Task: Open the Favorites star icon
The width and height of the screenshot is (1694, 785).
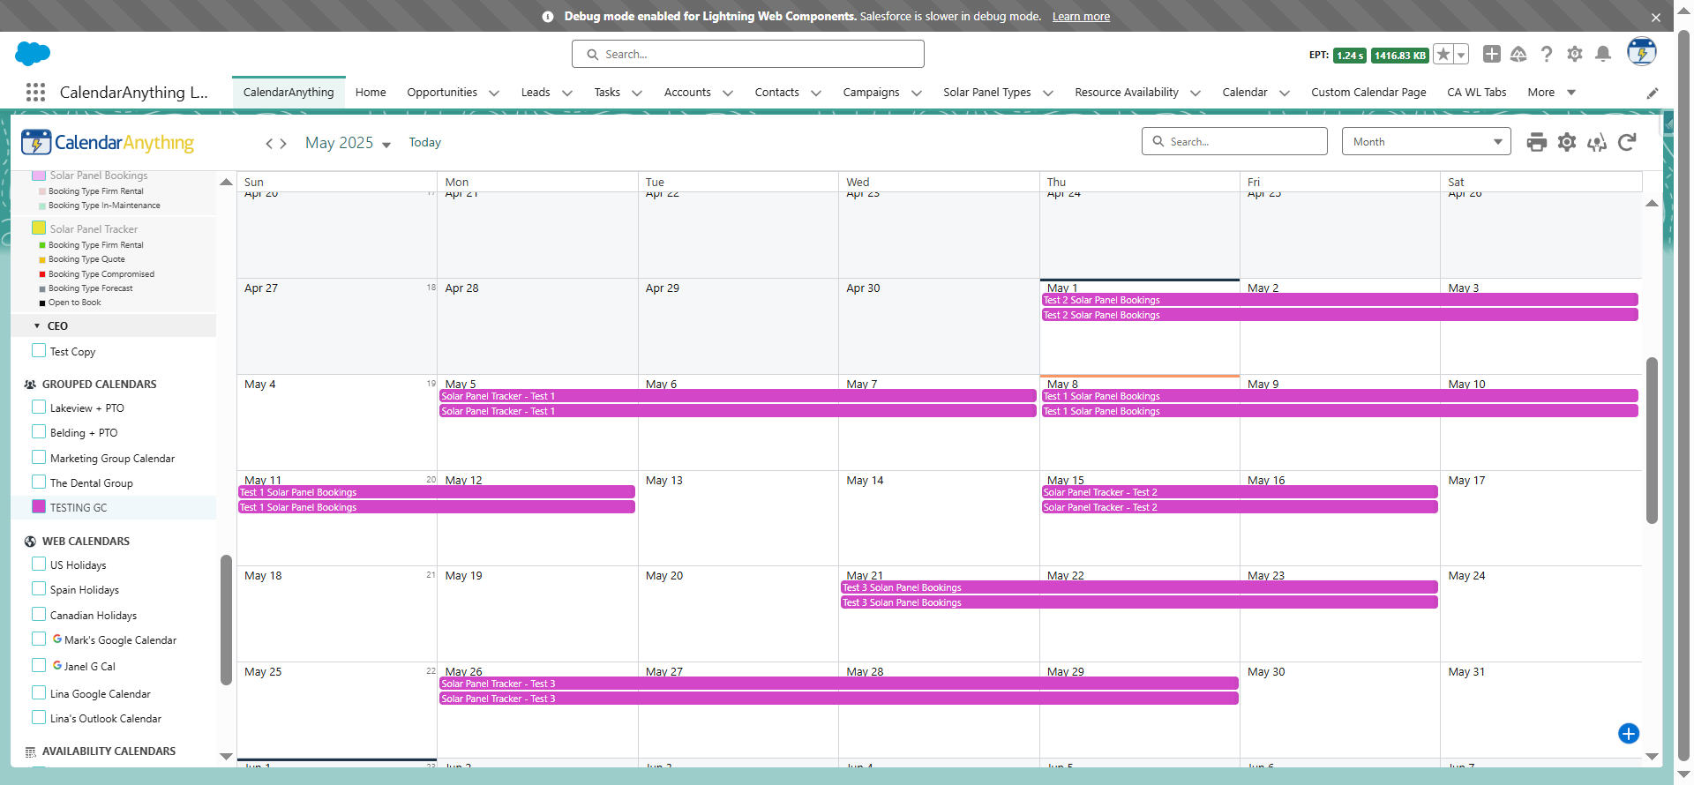Action: click(x=1443, y=55)
